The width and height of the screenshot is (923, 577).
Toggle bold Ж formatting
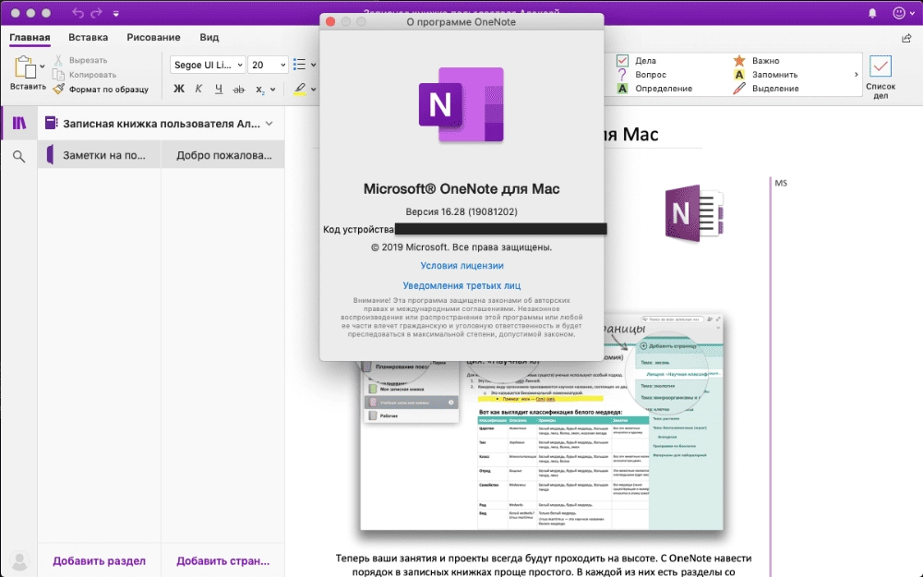pyautogui.click(x=179, y=89)
